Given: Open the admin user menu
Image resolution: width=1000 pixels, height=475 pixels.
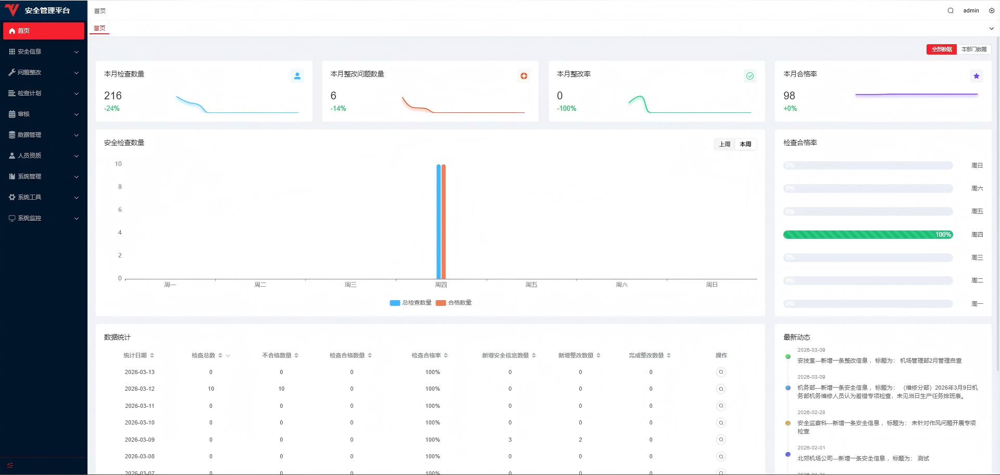Looking at the screenshot, I should pos(971,10).
